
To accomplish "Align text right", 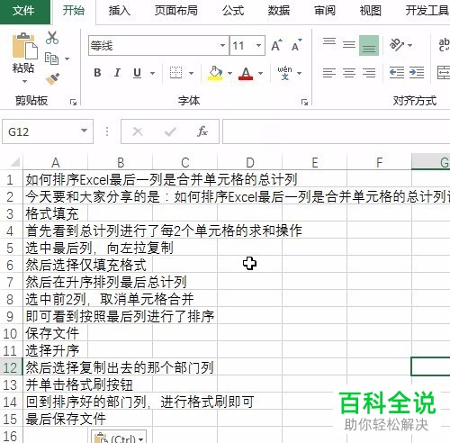I will click(369, 73).
